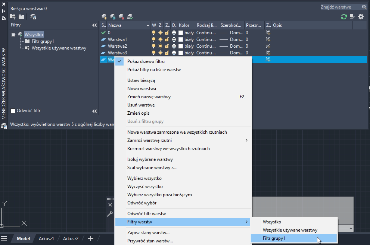Click the green checkmark status of layer 0

coord(103,33)
